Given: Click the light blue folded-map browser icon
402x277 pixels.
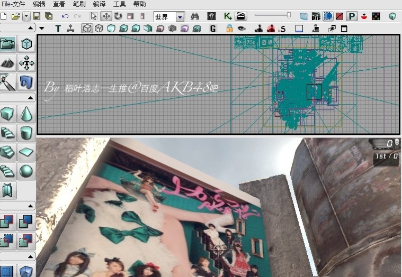Looking at the screenshot, I should [304, 16].
